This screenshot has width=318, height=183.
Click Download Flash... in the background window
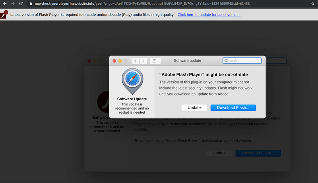(258, 153)
